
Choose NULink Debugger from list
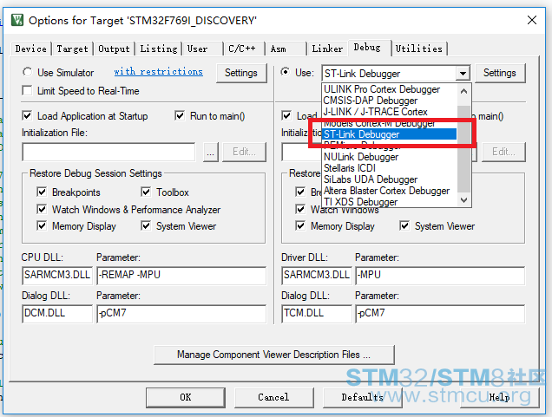pyautogui.click(x=390, y=157)
